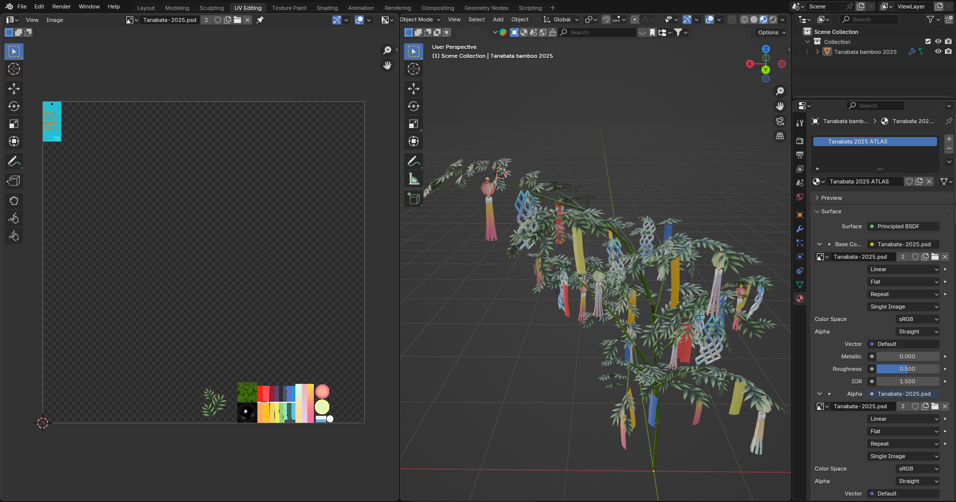
Task: Open the Material properties tab
Action: tap(800, 299)
